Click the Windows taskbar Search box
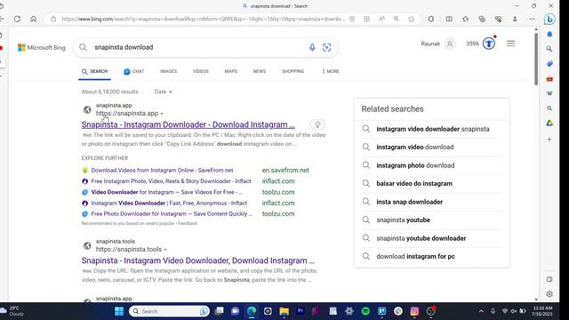 pyautogui.click(x=169, y=311)
